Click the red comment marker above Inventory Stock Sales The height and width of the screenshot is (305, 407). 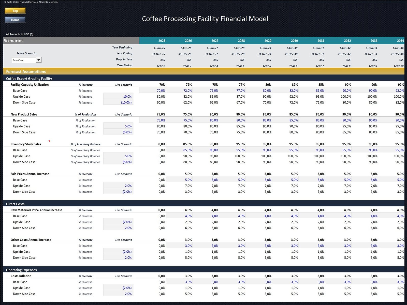tap(49, 141)
